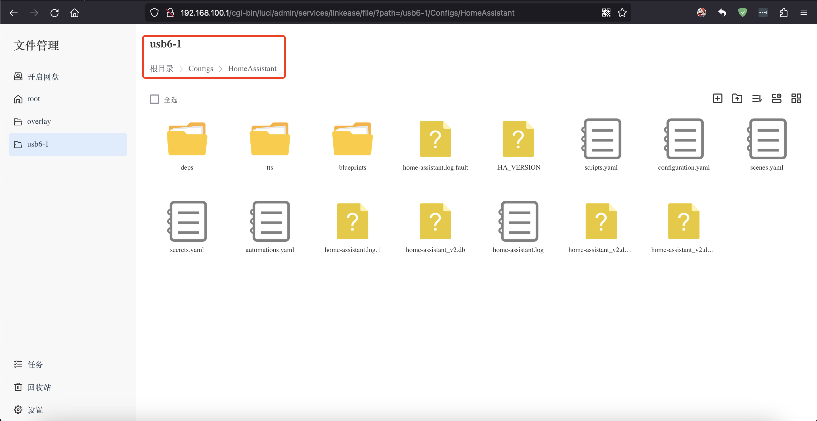Open 任务 tasks in the sidebar
Screen dimensions: 817x421
(68, 364)
